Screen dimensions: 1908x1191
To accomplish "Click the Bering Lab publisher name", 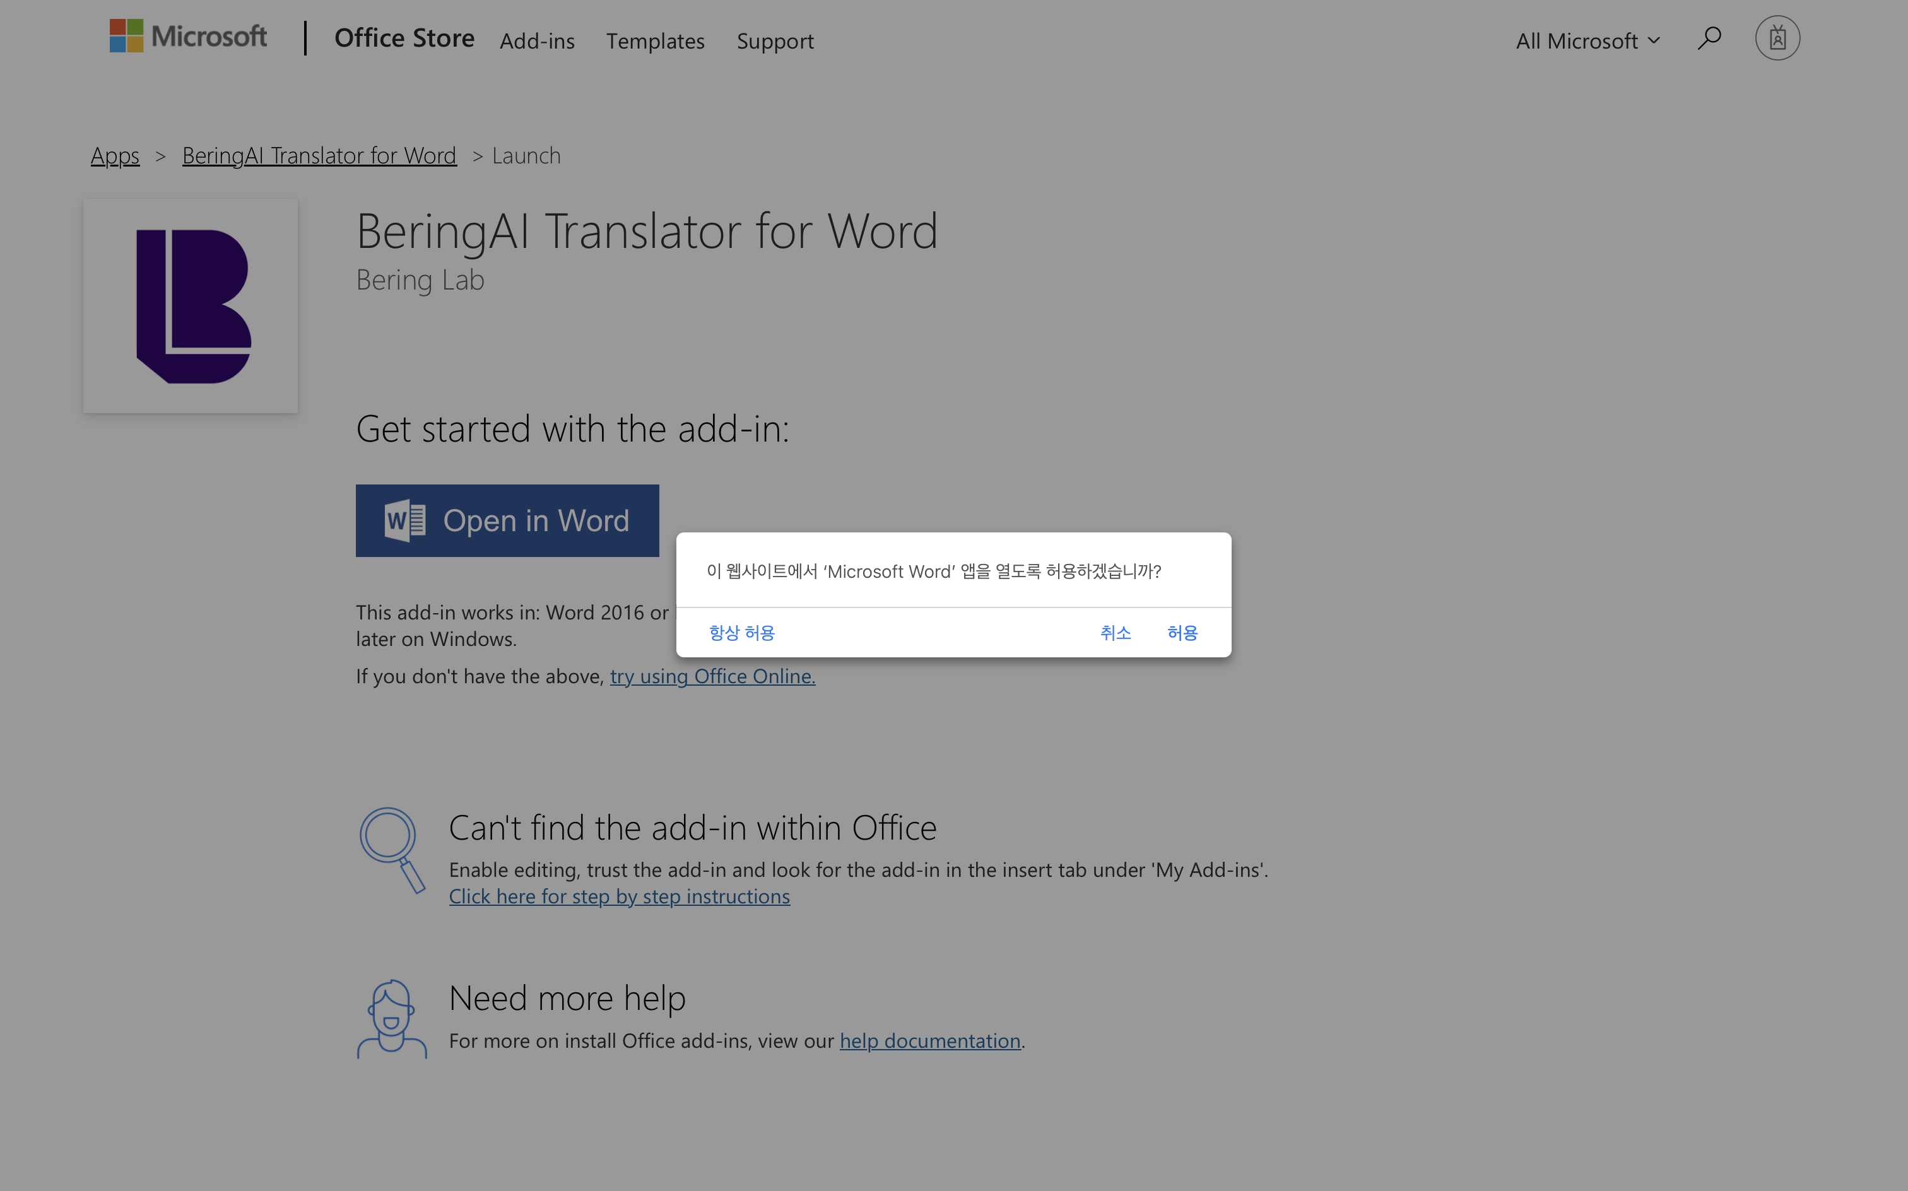I will coord(420,279).
